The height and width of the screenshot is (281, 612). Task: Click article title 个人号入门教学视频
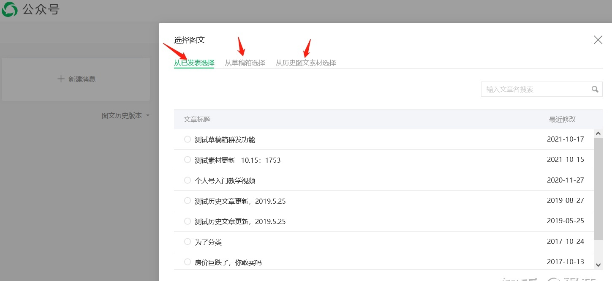pos(225,181)
